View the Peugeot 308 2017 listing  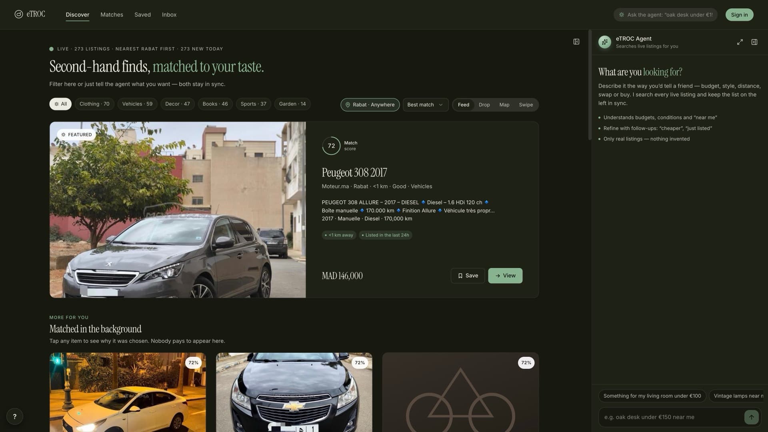pyautogui.click(x=505, y=276)
